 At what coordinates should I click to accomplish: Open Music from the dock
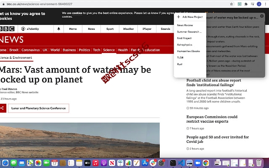[95, 163]
